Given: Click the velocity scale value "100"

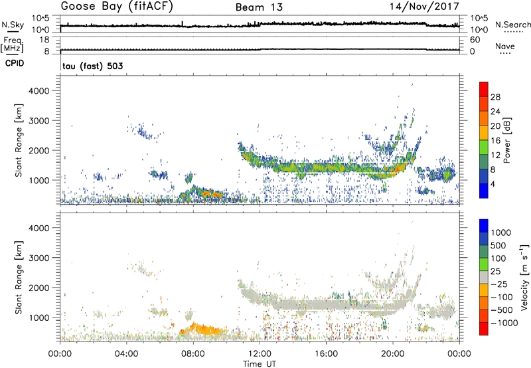Looking at the screenshot, I should (498, 258).
